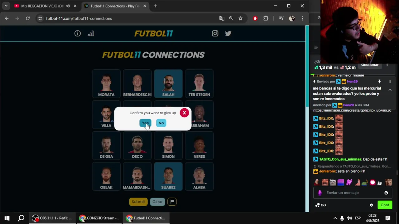399x224 pixels.
Task: Clear the current player selection
Action: (x=157, y=202)
